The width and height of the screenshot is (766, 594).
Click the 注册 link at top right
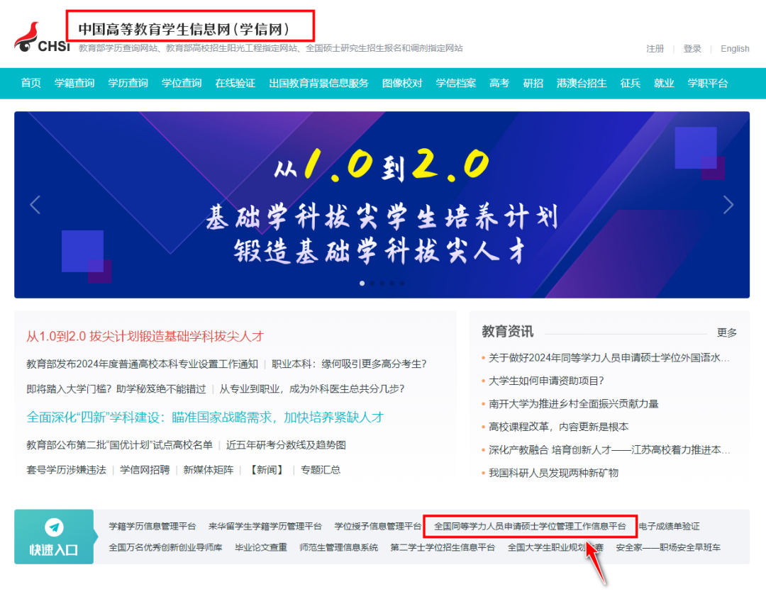pos(655,49)
